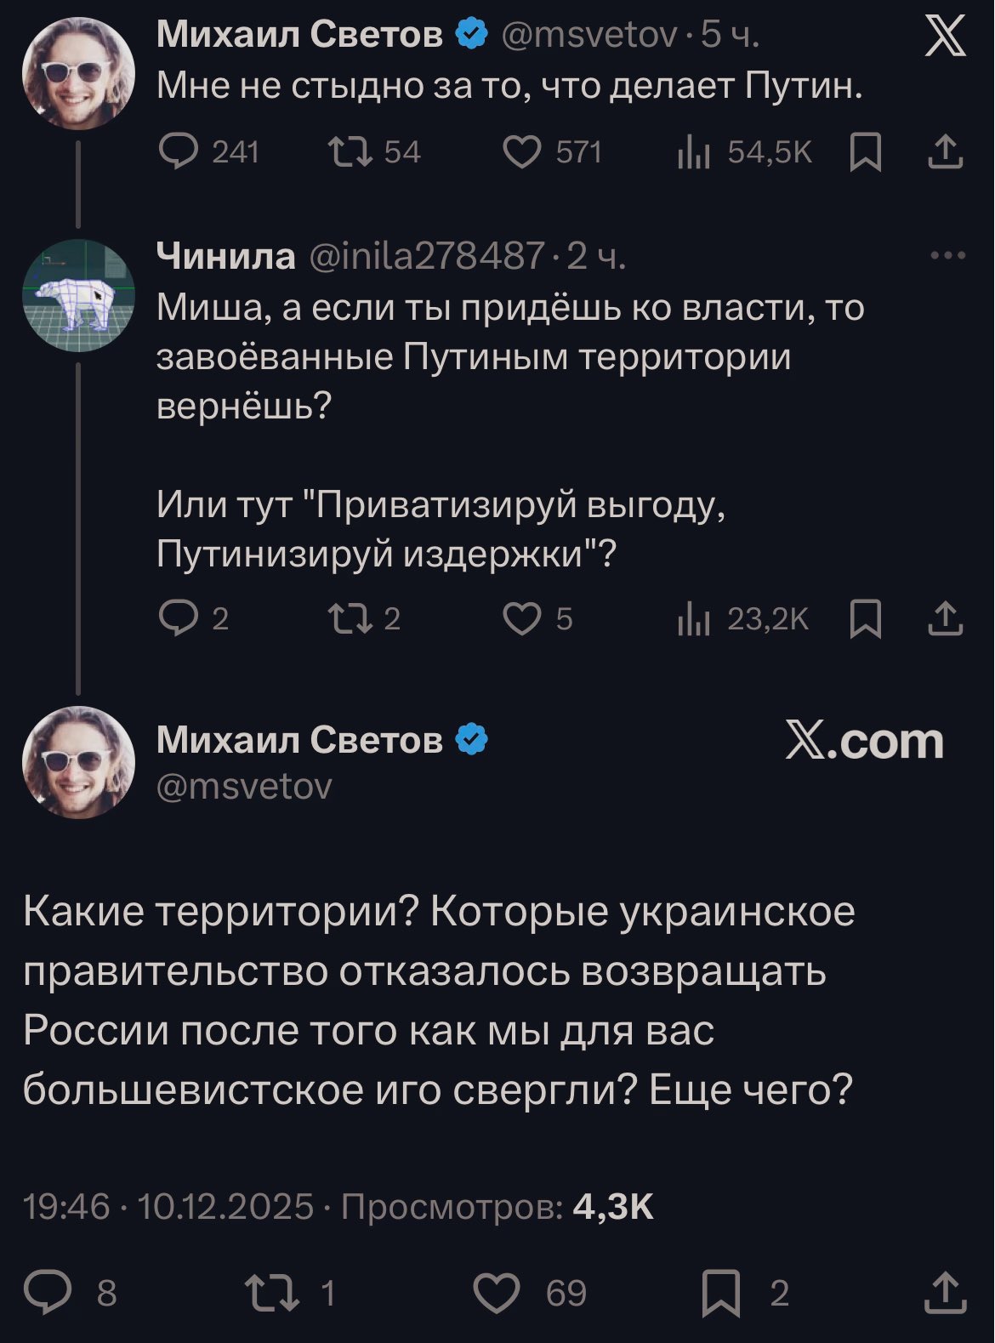Screen dimensions: 995x1343
Task: Click the X logo in top corner
Action: [945, 37]
